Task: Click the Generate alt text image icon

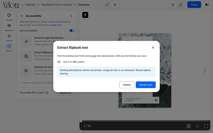Action: click(x=26, y=71)
